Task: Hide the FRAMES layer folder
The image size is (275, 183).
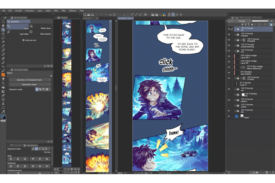Action: click(229, 40)
